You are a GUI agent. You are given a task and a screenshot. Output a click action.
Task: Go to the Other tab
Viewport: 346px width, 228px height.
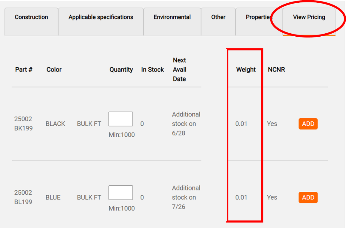pyautogui.click(x=218, y=18)
